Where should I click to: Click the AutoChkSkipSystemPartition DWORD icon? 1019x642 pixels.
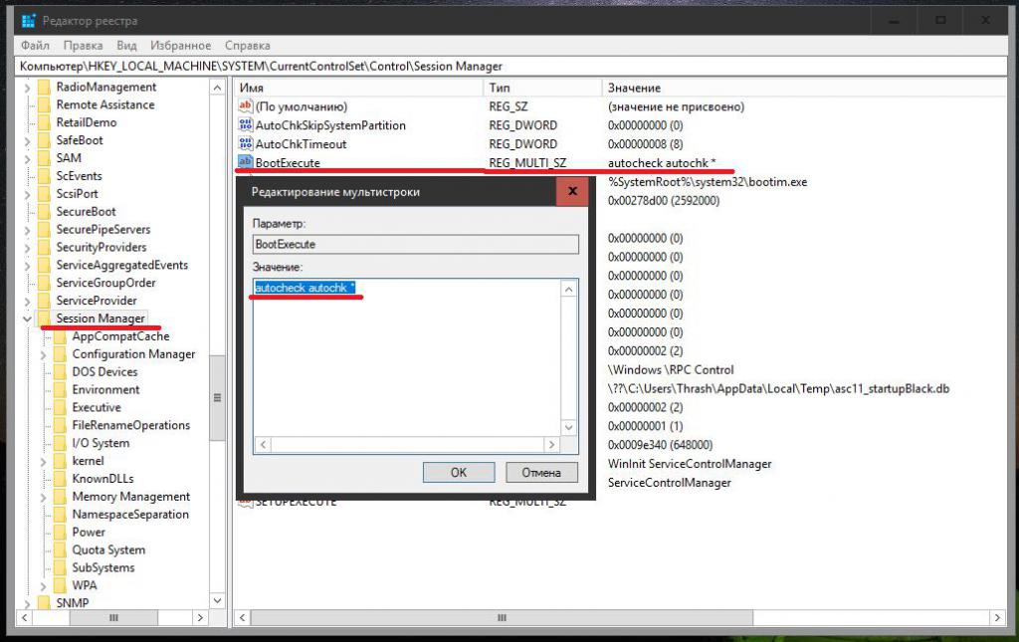(245, 124)
